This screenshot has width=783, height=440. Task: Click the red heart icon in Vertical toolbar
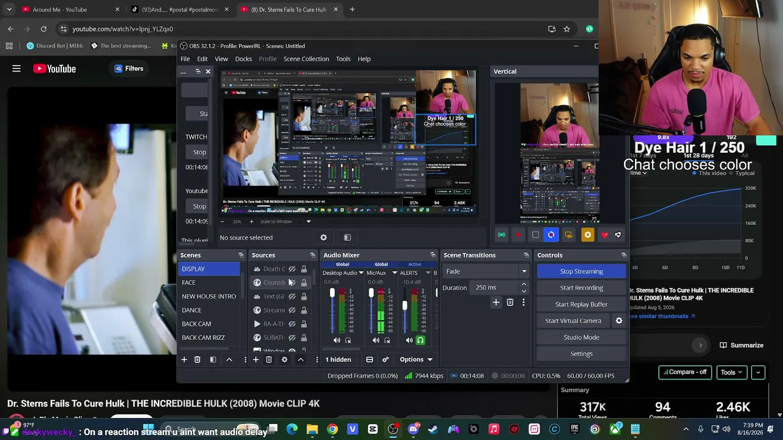click(x=604, y=235)
